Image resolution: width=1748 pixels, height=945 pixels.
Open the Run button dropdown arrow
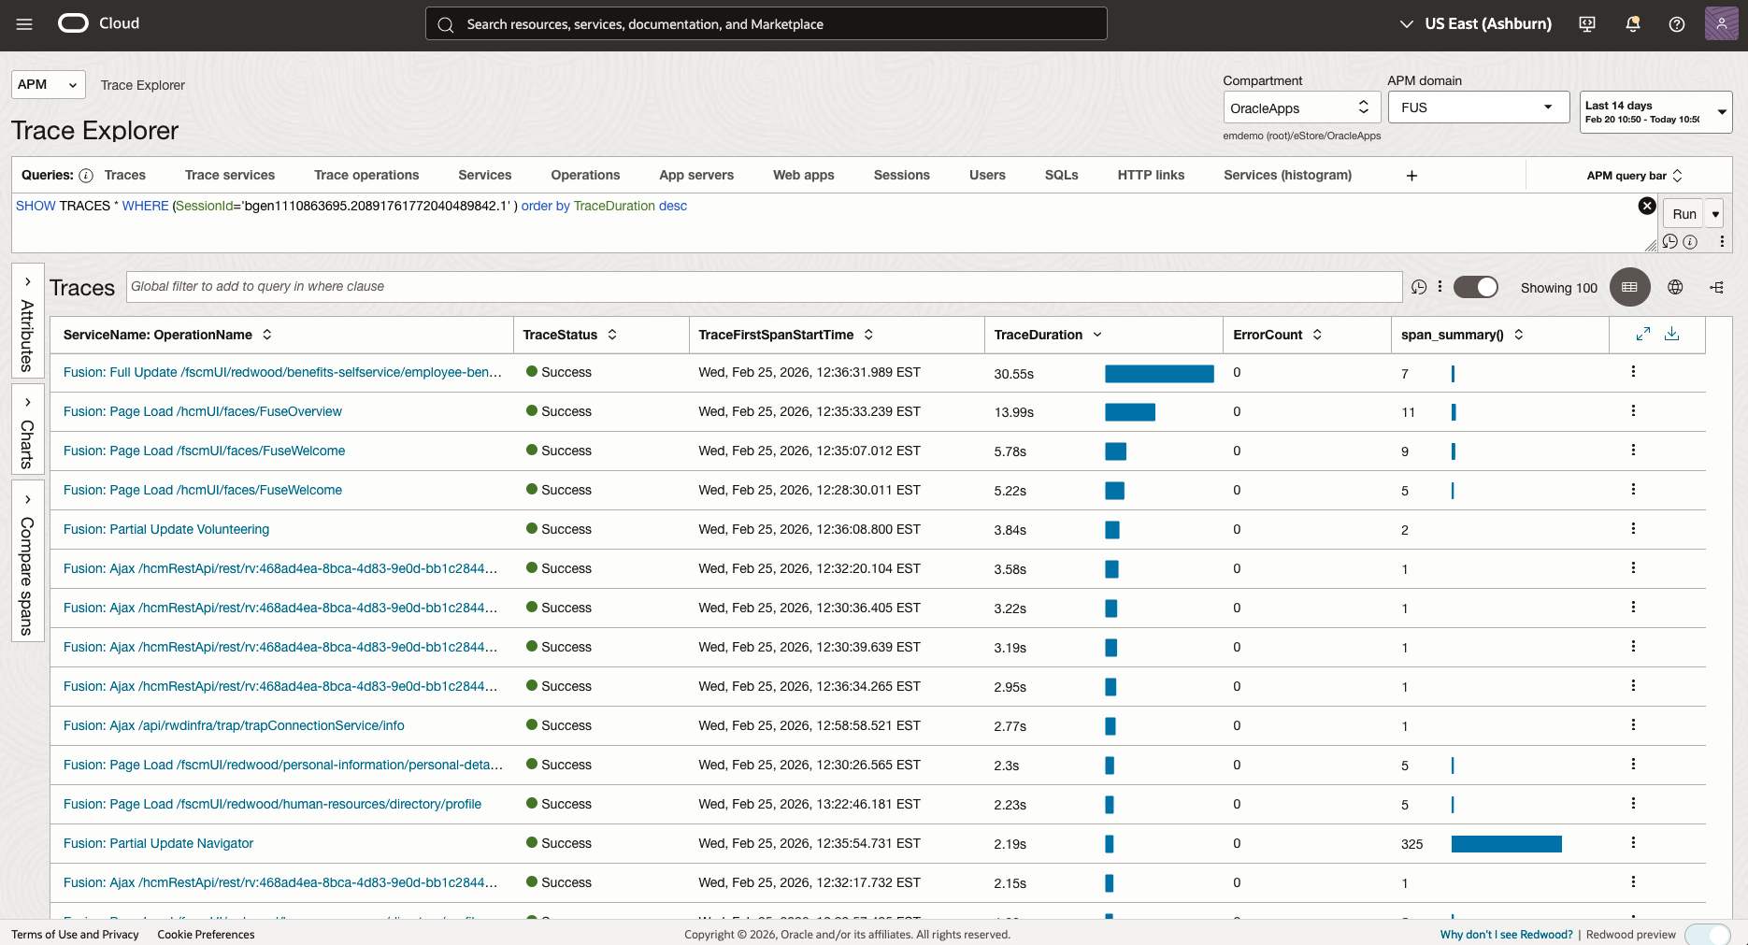tap(1714, 213)
